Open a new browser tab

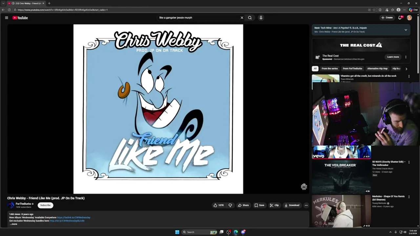click(x=49, y=3)
